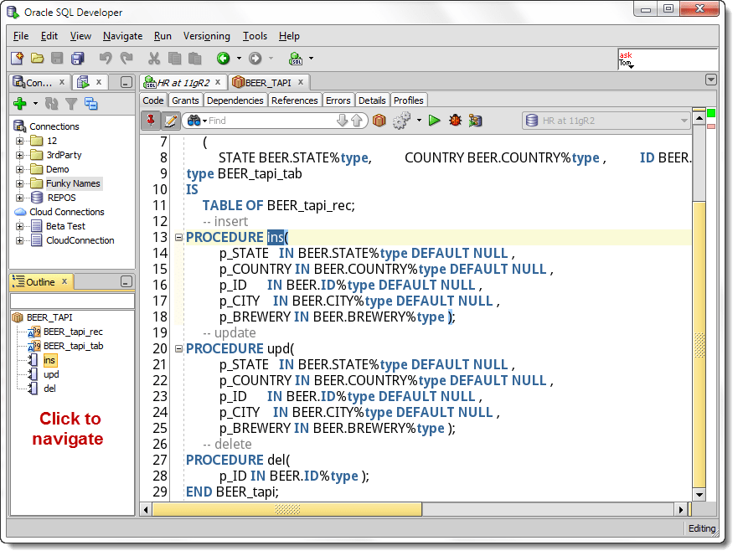738x556 pixels.
Task: Undo the last edit
Action: tap(106, 59)
